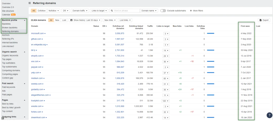Collapse the Backlink profile section
Screen dimensions: 273x121
pos(25,20)
